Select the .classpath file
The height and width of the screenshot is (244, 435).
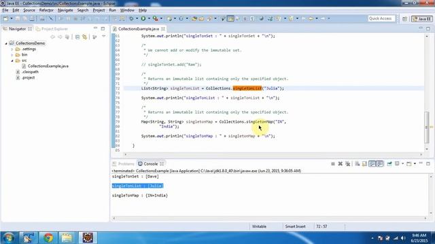[x=30, y=72]
